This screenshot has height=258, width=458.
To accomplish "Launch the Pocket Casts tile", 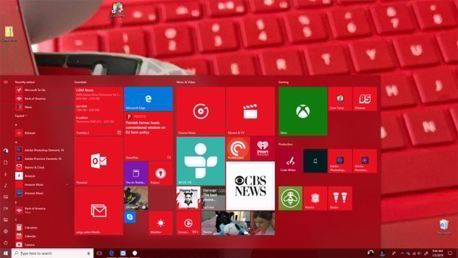I will (238, 149).
